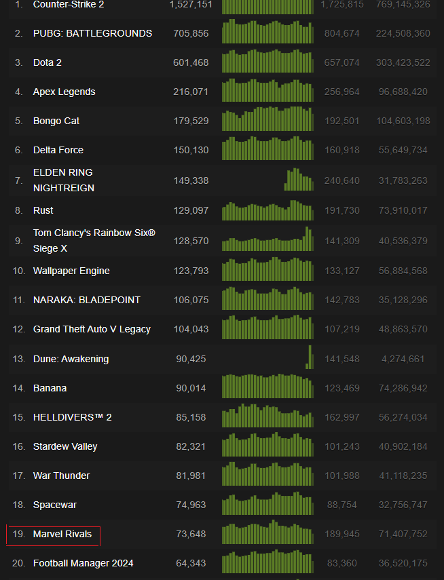Click Dota 2 hours played 303,423,522
The width and height of the screenshot is (444, 580).
coord(403,62)
